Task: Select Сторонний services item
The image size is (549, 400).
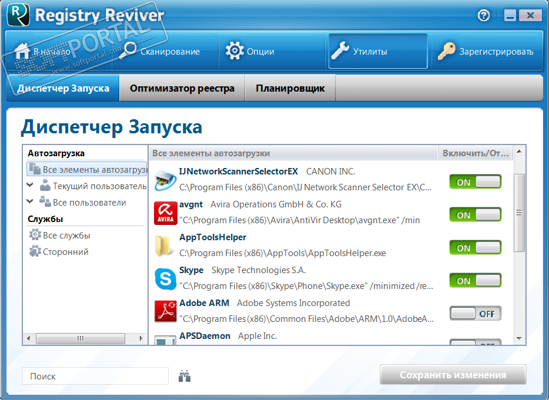Action: 58,251
